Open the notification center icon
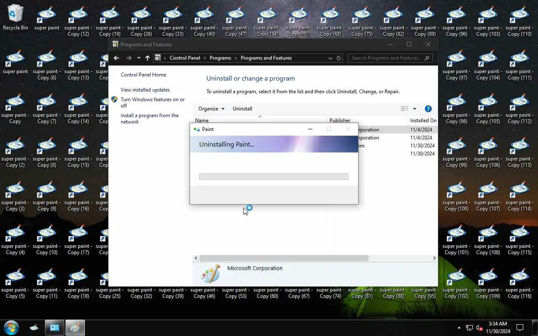The image size is (538, 336). (520, 328)
